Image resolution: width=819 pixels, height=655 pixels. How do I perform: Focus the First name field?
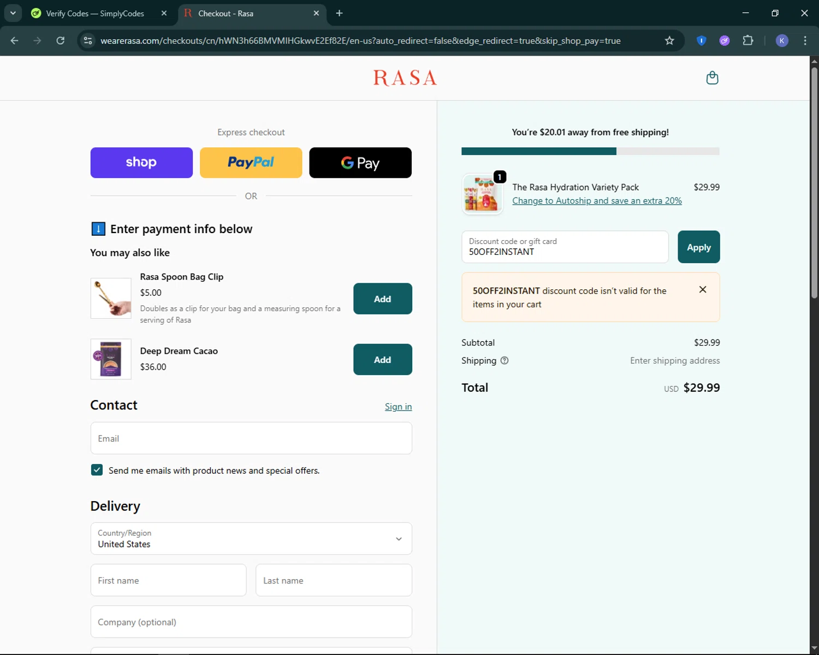[168, 580]
